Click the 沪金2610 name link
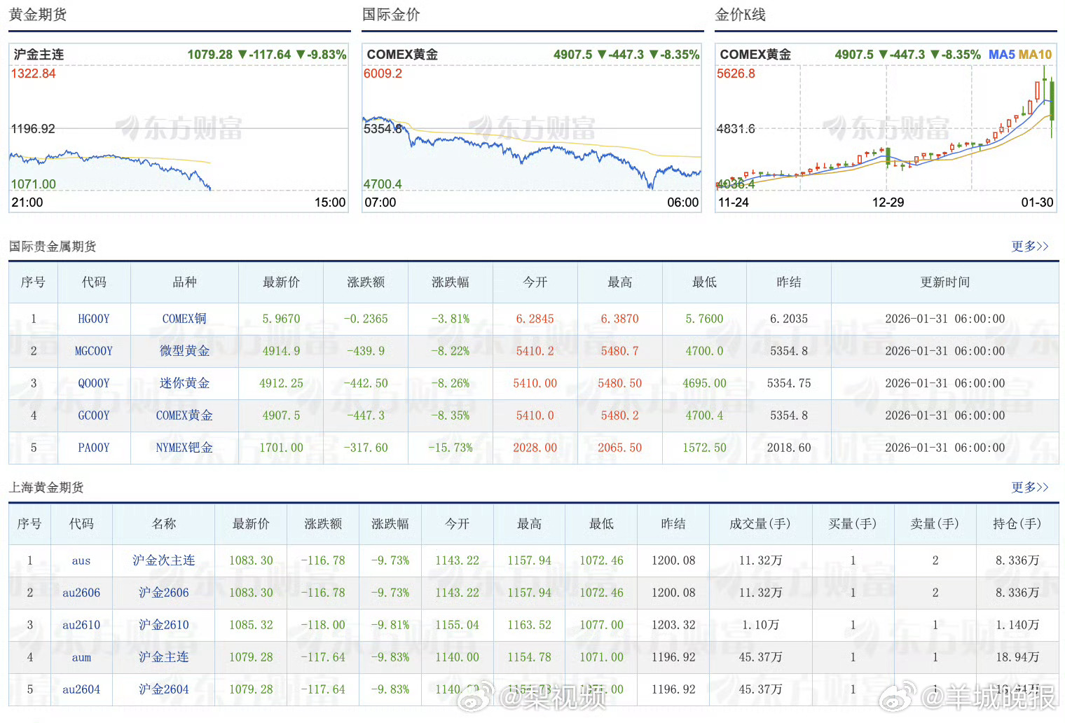The width and height of the screenshot is (1065, 723). tap(163, 624)
